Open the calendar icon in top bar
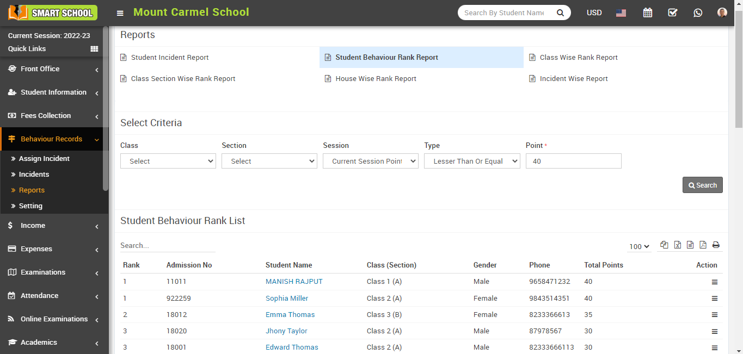The height and width of the screenshot is (354, 743). (x=647, y=13)
